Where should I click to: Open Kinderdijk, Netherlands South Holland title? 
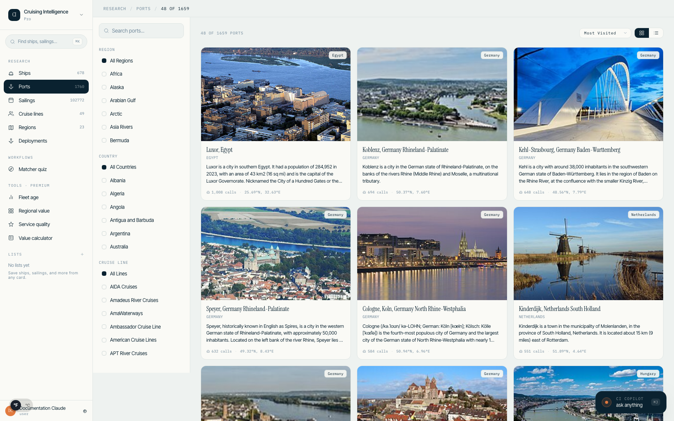[559, 309]
